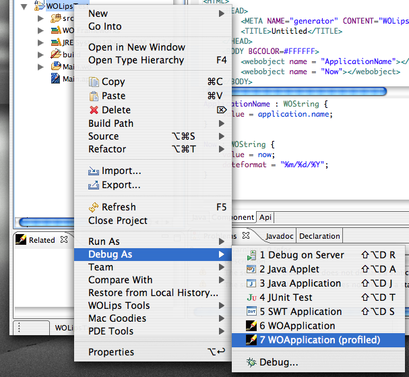Click the build folder icon
This screenshot has height=377, width=409.
[x=56, y=55]
